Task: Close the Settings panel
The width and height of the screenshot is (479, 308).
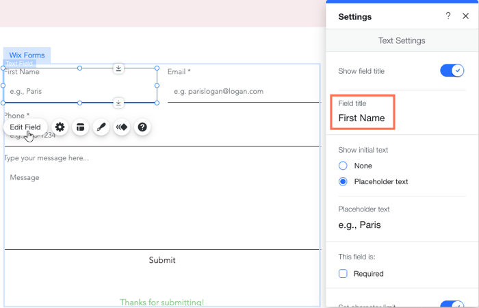Action: (465, 16)
